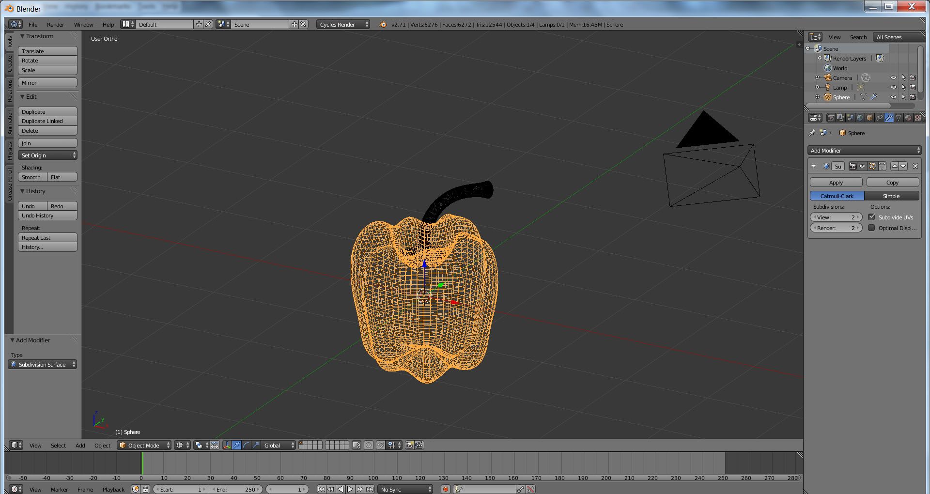Screen dimensions: 930x494
Task: Click the insert keyframe key icon in timeline
Action: 521,489
